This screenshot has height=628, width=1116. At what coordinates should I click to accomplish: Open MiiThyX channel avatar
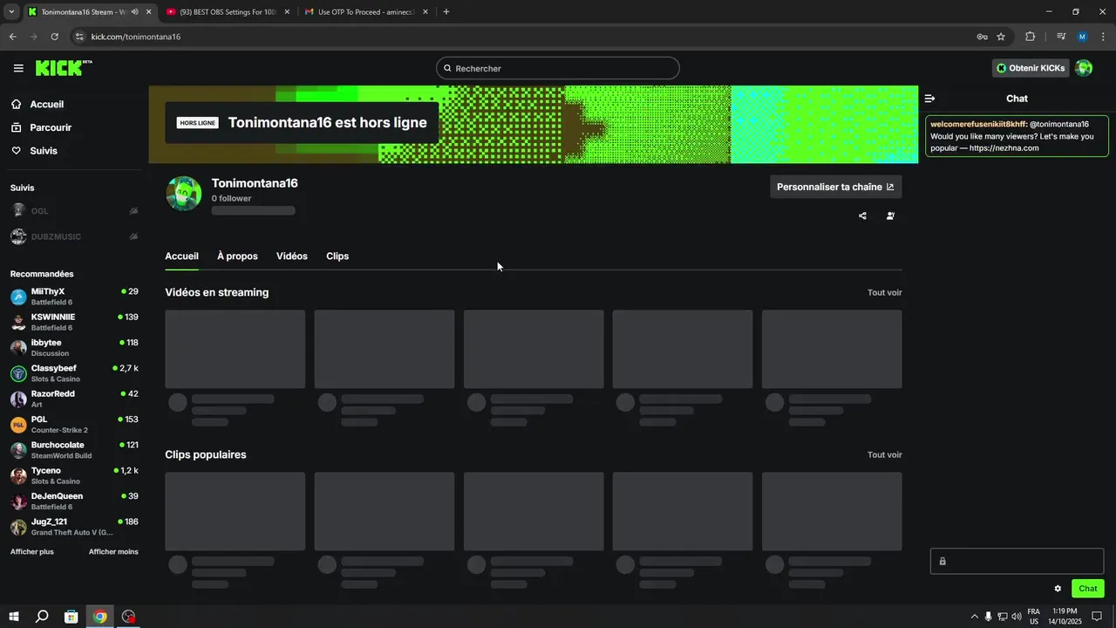[x=18, y=297]
